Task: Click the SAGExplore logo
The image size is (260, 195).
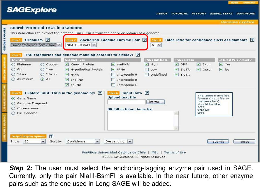Action: (x=32, y=10)
